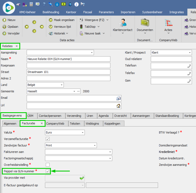Expand the Land dropdown

62,85
